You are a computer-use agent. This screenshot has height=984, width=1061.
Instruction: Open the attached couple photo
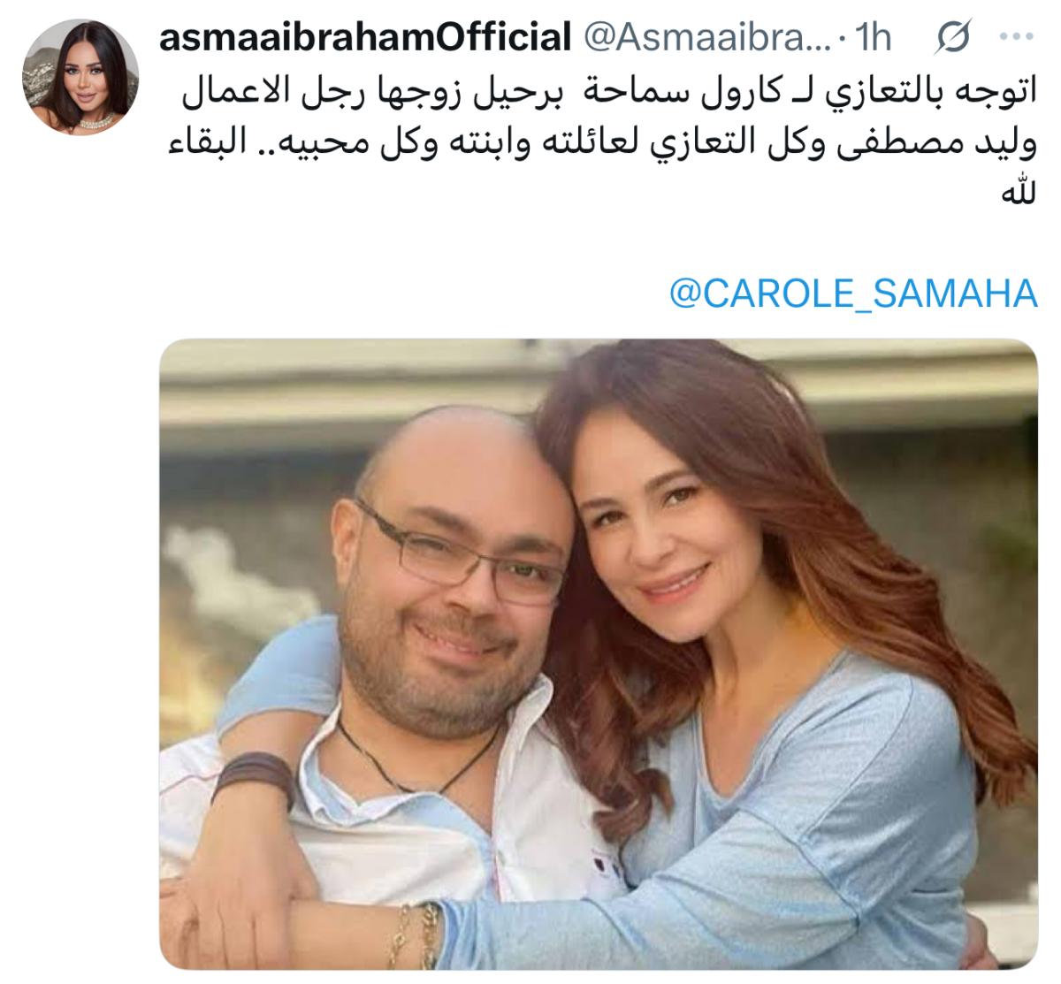coord(599,652)
